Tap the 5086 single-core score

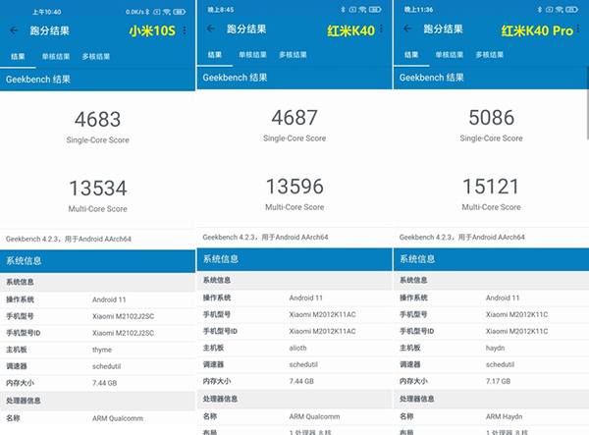[491, 120]
